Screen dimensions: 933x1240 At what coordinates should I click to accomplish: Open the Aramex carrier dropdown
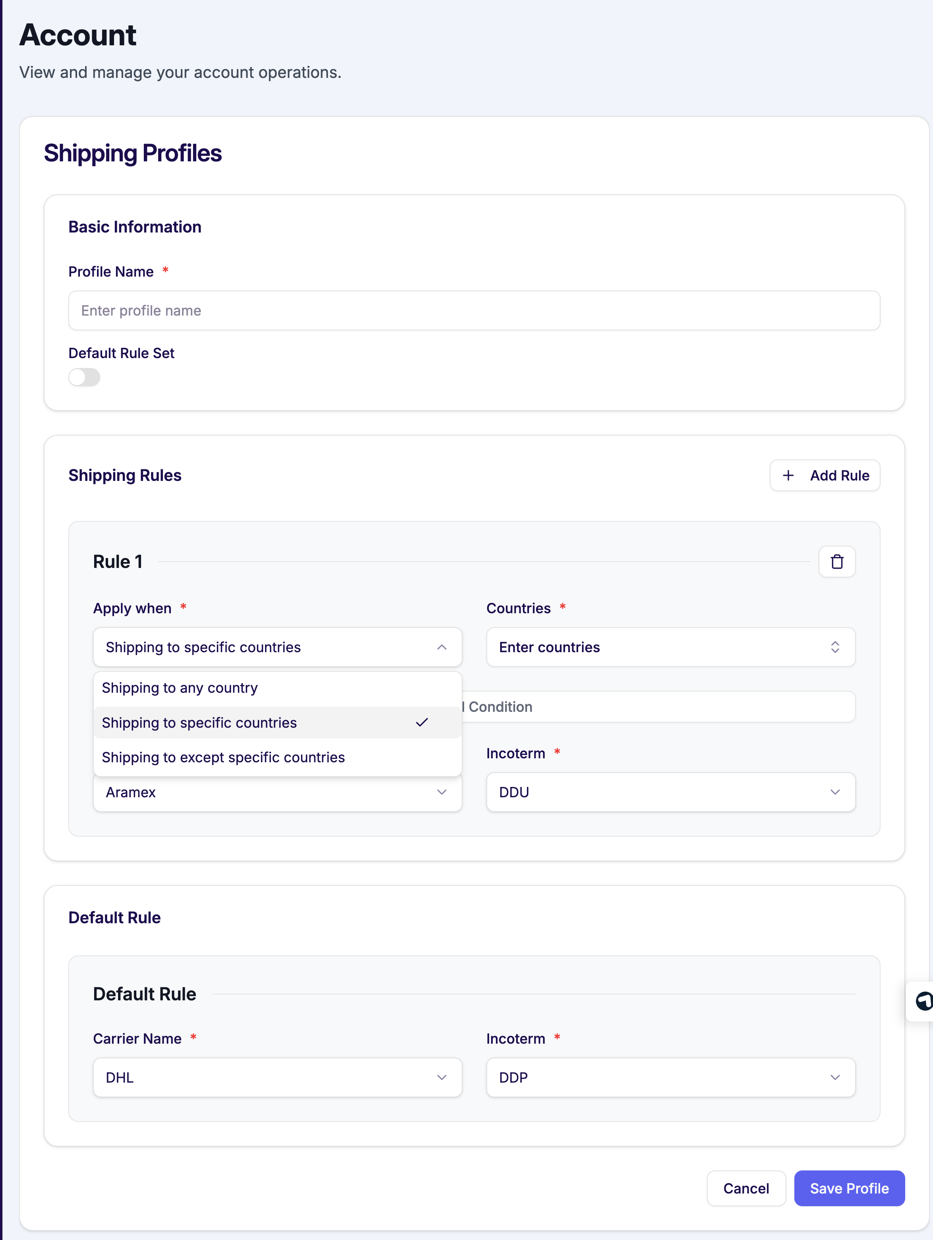pos(277,792)
